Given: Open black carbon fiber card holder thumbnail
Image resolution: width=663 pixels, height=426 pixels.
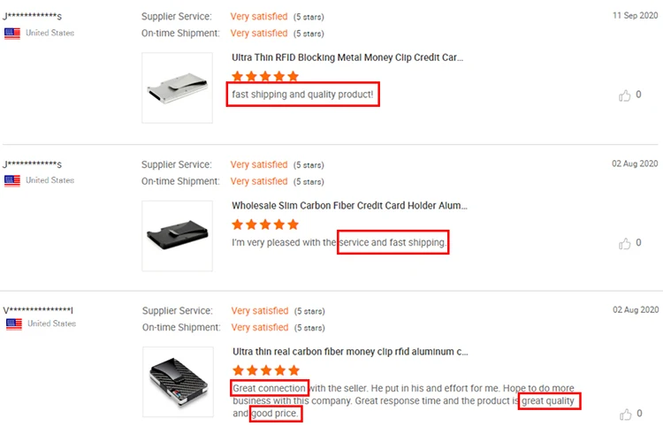Looking at the screenshot, I should coord(178,236).
